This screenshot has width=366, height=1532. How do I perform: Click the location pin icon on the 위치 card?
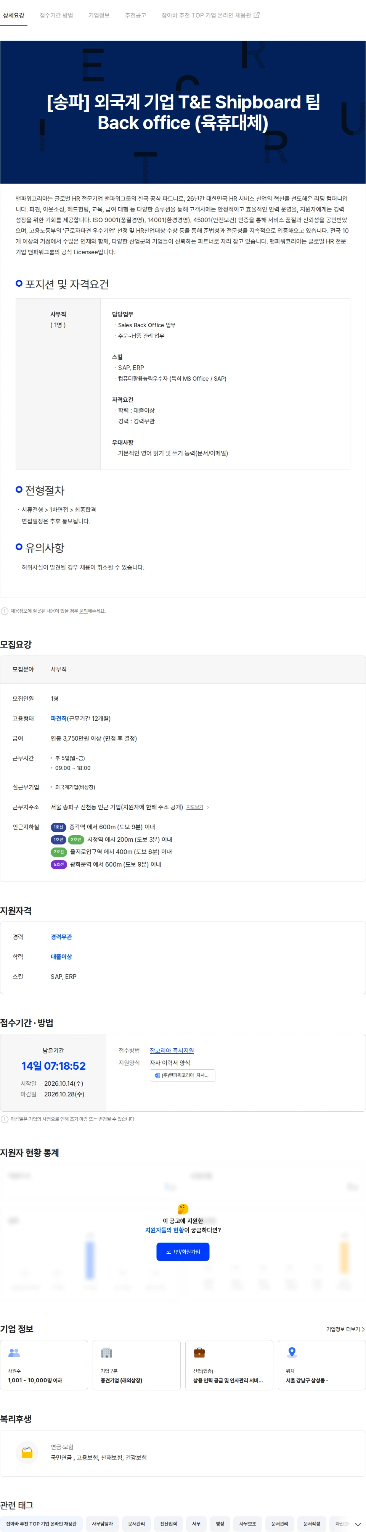coord(292,1353)
